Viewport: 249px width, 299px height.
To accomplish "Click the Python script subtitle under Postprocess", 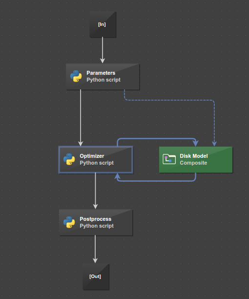I will 97,226.
